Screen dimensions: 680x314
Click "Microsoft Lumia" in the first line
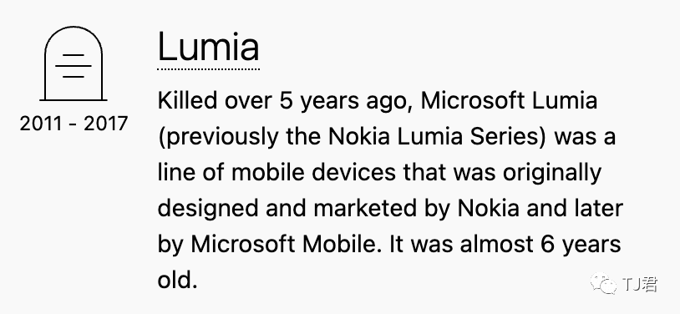509,100
